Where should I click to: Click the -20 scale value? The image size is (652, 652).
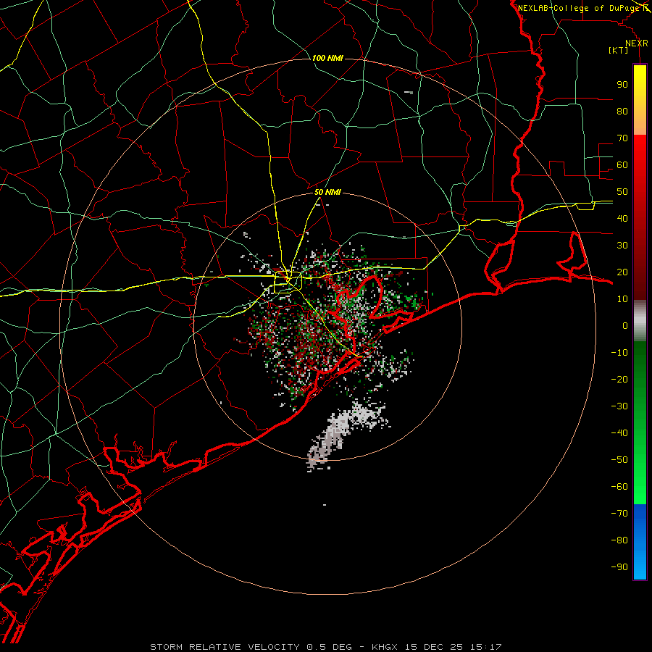(x=619, y=379)
